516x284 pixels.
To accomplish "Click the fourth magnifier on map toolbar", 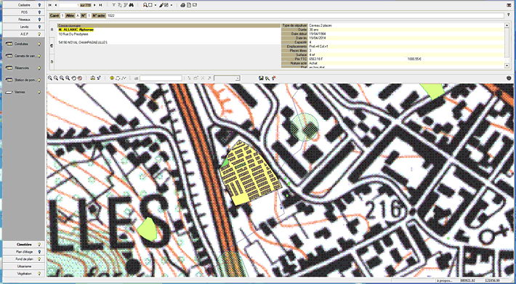I will pyautogui.click(x=68, y=78).
